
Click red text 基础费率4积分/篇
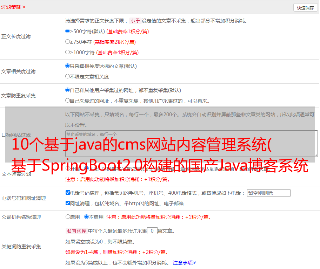117,53
